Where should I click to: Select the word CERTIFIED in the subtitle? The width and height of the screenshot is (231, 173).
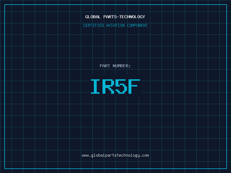(x=94, y=25)
